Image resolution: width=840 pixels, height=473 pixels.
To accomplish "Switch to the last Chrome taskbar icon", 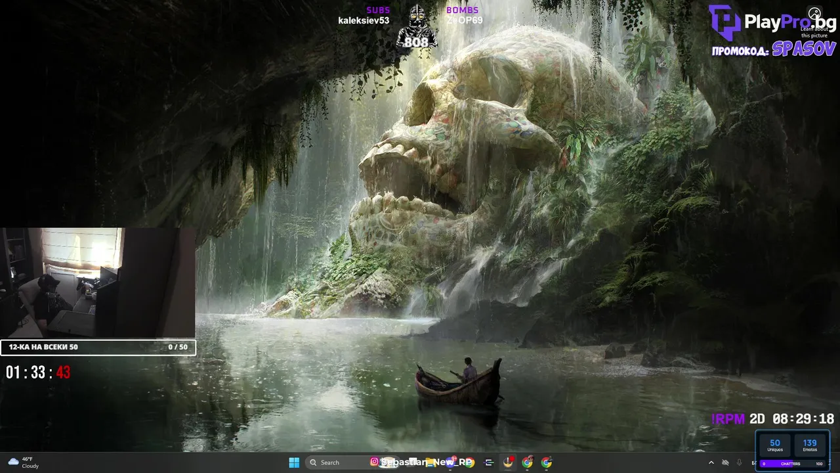I will 546,462.
